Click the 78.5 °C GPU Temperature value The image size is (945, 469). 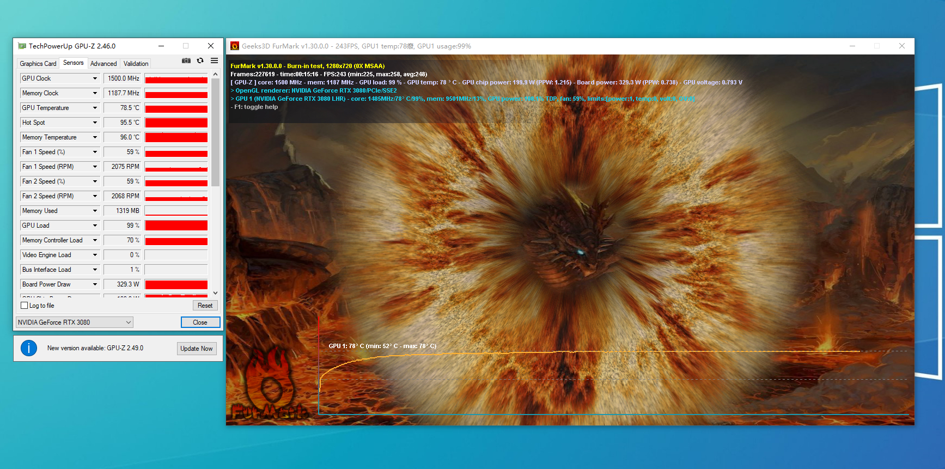point(123,108)
